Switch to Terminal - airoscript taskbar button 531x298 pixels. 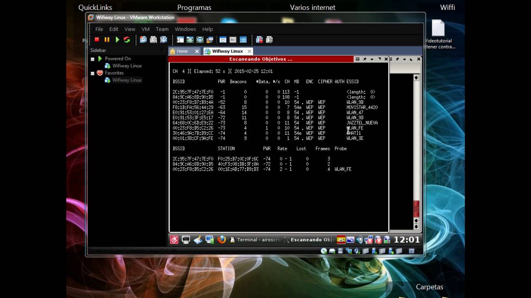[x=255, y=240]
